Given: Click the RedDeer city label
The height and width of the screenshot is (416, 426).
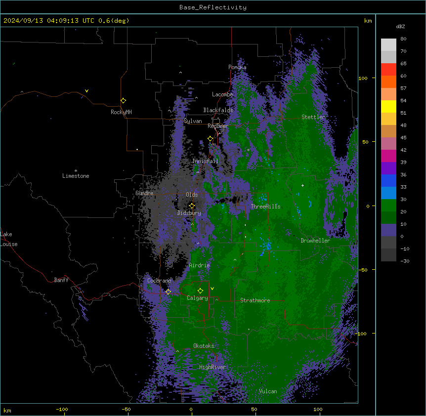Looking at the screenshot, I should pos(218,126).
